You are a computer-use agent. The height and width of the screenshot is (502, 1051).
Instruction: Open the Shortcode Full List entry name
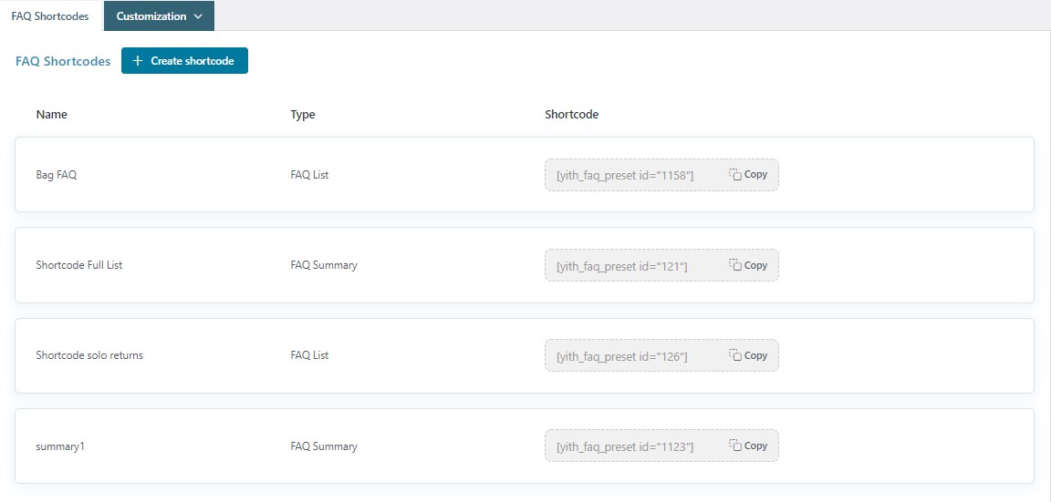(x=79, y=265)
